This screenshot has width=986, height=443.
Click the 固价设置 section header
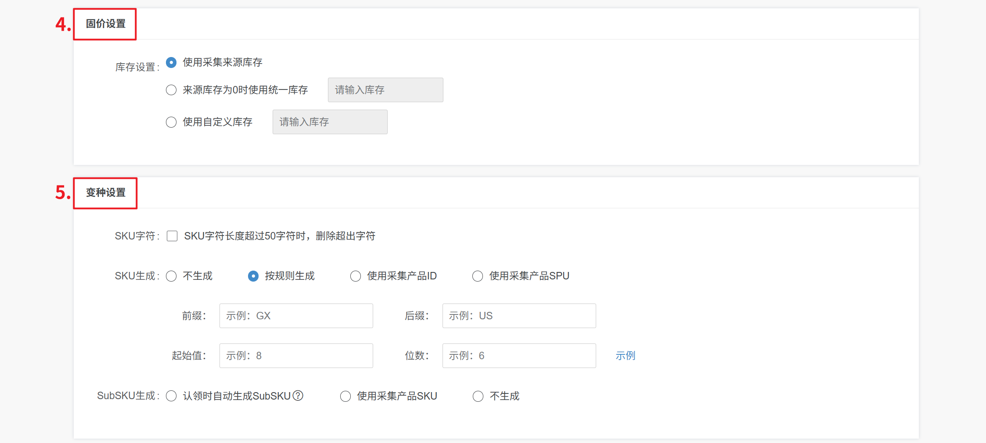click(105, 24)
